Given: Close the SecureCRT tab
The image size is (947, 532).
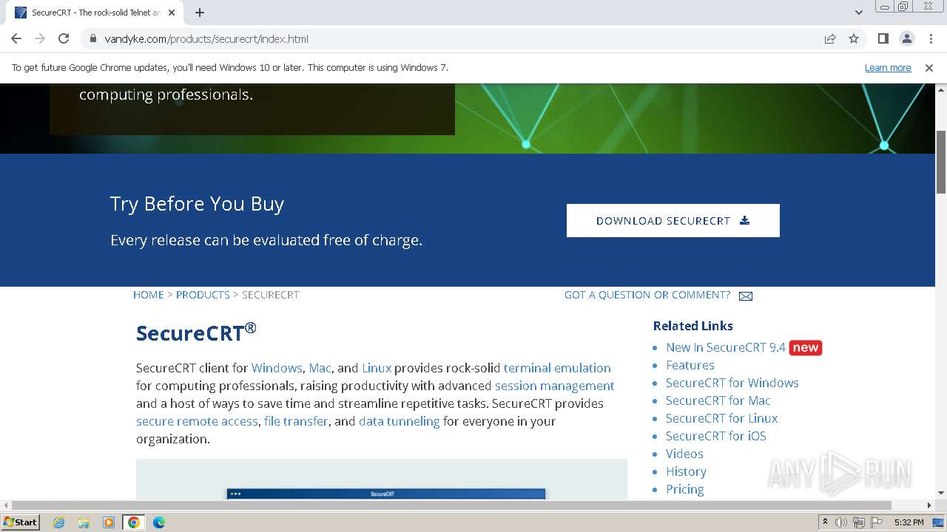Looking at the screenshot, I should pos(172,13).
